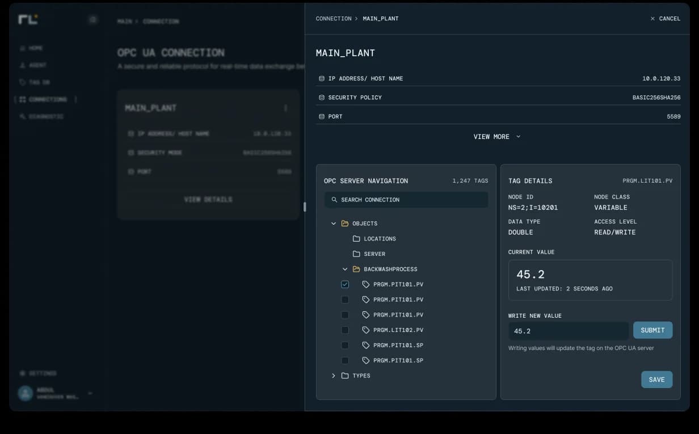699x434 pixels.
Task: Click the IP value 10.0.120.33 in the panel
Action: pyautogui.click(x=662, y=78)
